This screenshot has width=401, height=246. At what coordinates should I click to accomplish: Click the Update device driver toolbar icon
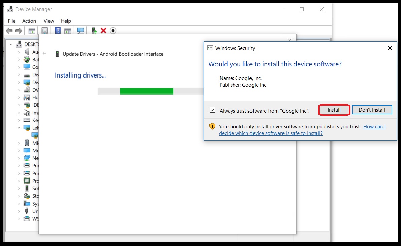click(x=94, y=31)
